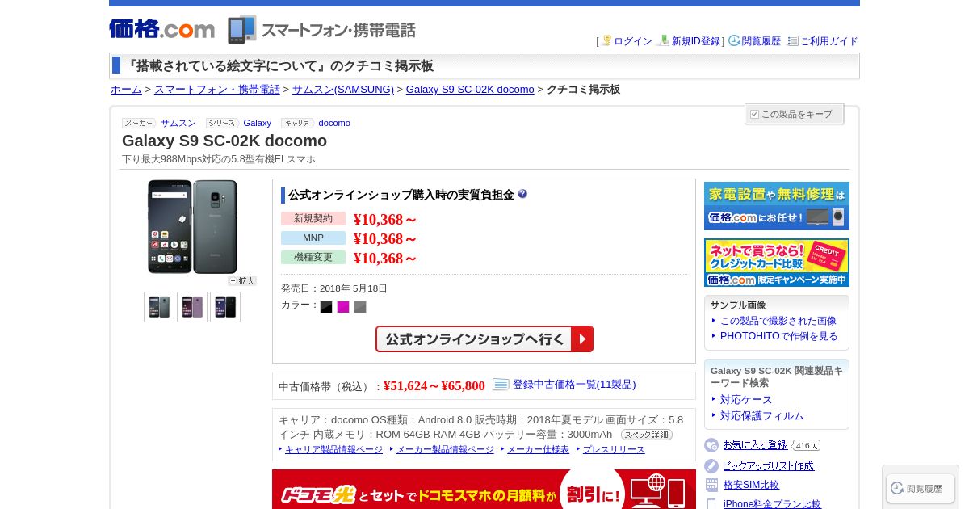969x509 pixels.
Task: Open PHOTOHITOで作例を見る link
Action: click(779, 336)
